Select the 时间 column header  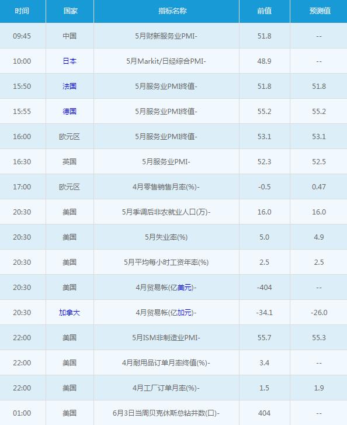point(22,11)
